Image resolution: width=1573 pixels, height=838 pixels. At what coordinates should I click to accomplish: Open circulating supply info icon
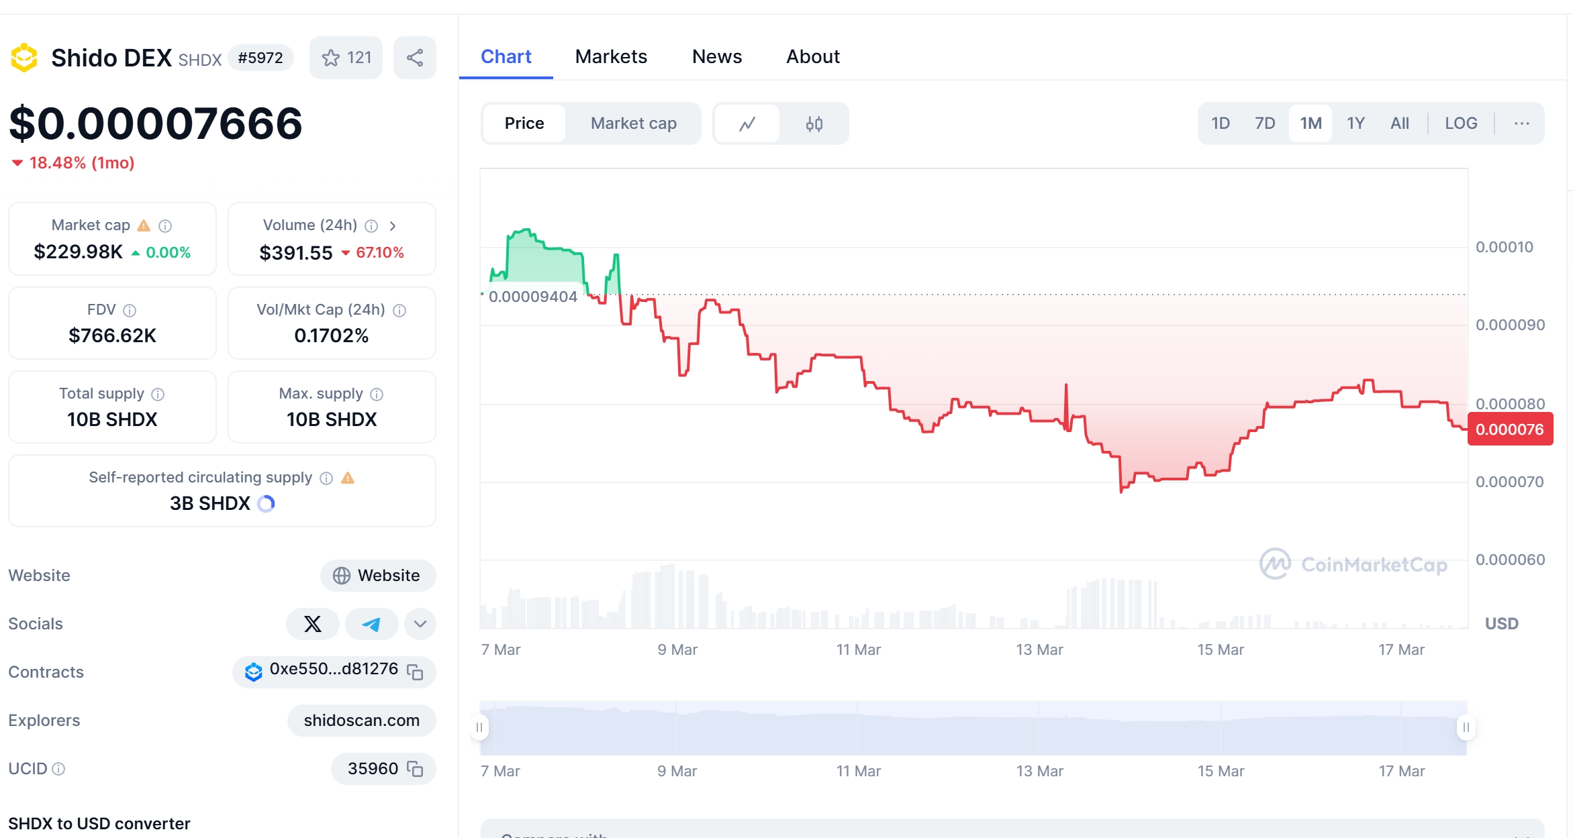coord(326,478)
